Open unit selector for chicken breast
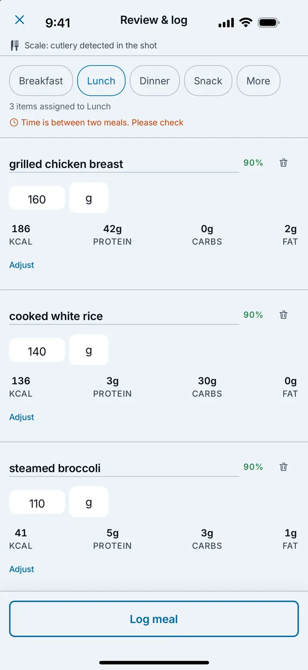 [89, 198]
